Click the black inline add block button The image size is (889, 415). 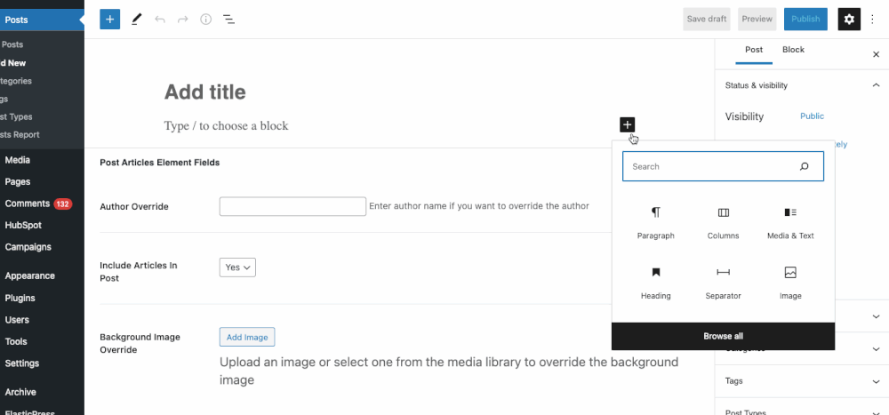point(627,124)
